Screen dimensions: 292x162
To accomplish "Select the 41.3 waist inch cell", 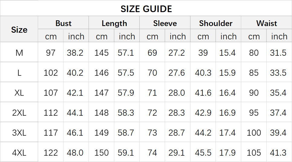I will [278, 153].
